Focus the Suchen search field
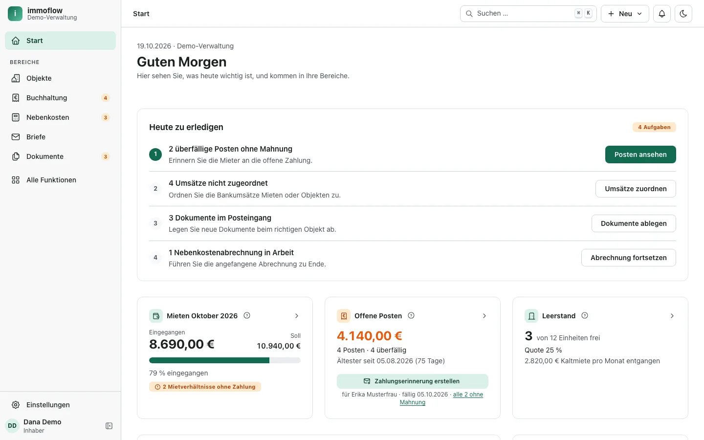The image size is (704, 440). pyautogui.click(x=528, y=14)
